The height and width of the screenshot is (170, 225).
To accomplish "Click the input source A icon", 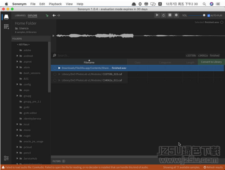I will click(160, 4).
